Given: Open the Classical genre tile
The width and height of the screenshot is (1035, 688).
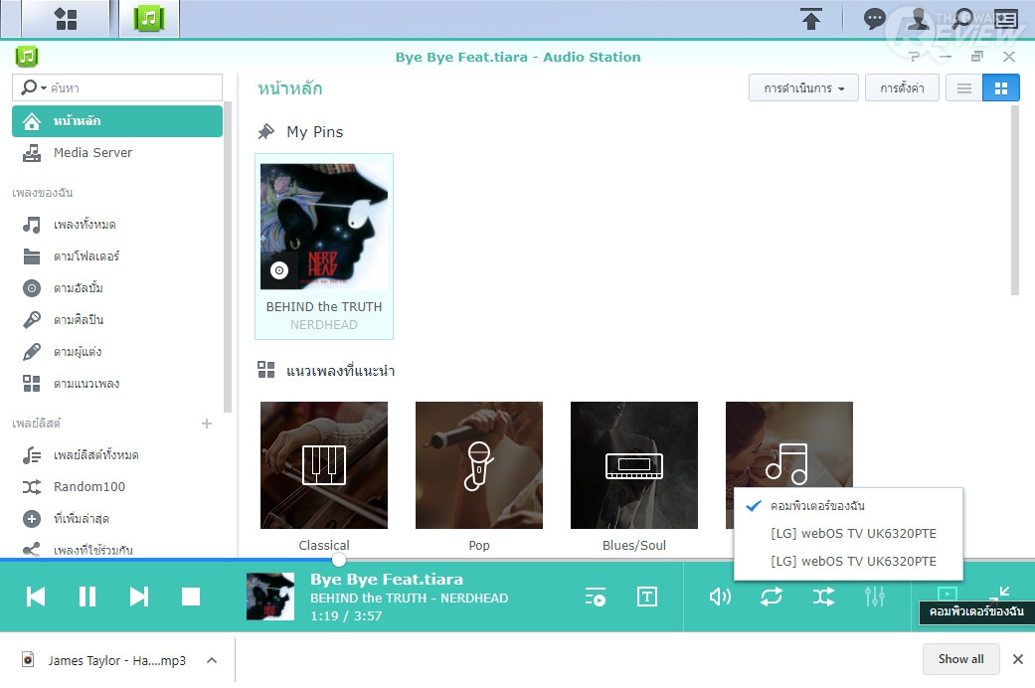Looking at the screenshot, I should point(324,465).
